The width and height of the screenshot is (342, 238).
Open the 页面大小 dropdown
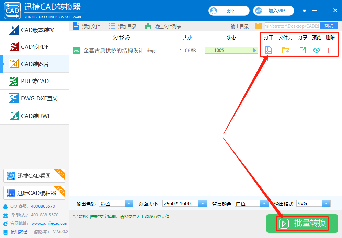pos(184,204)
